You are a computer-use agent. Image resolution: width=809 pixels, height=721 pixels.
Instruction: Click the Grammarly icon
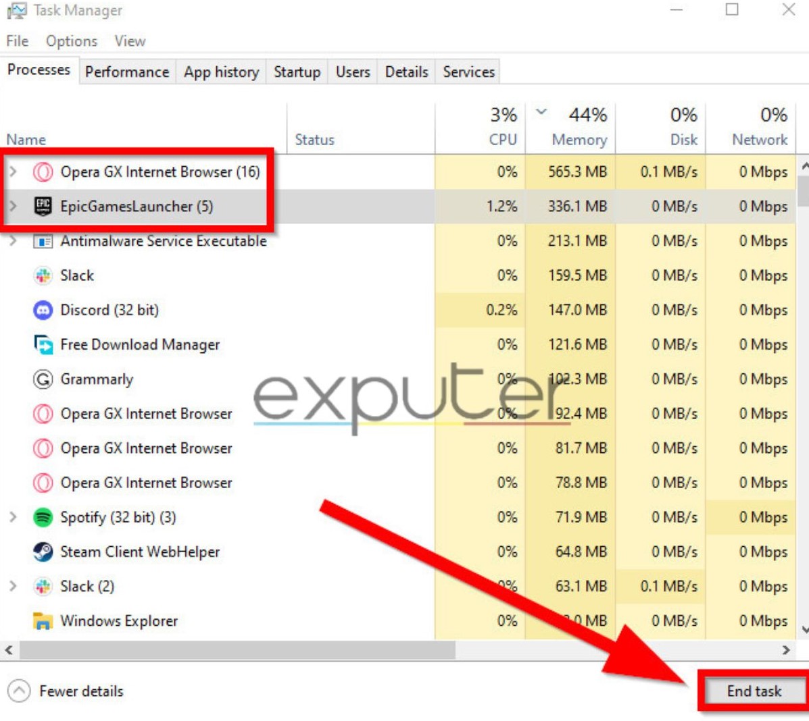click(x=43, y=379)
